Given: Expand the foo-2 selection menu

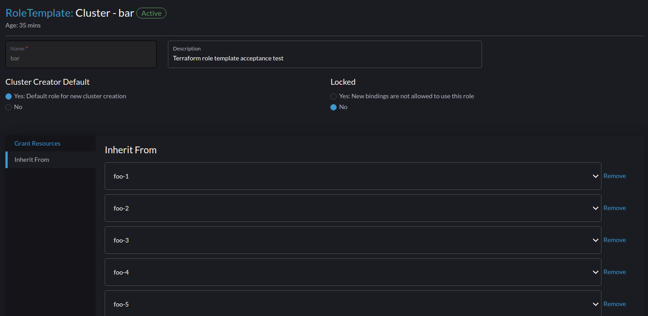Looking at the screenshot, I should point(595,208).
